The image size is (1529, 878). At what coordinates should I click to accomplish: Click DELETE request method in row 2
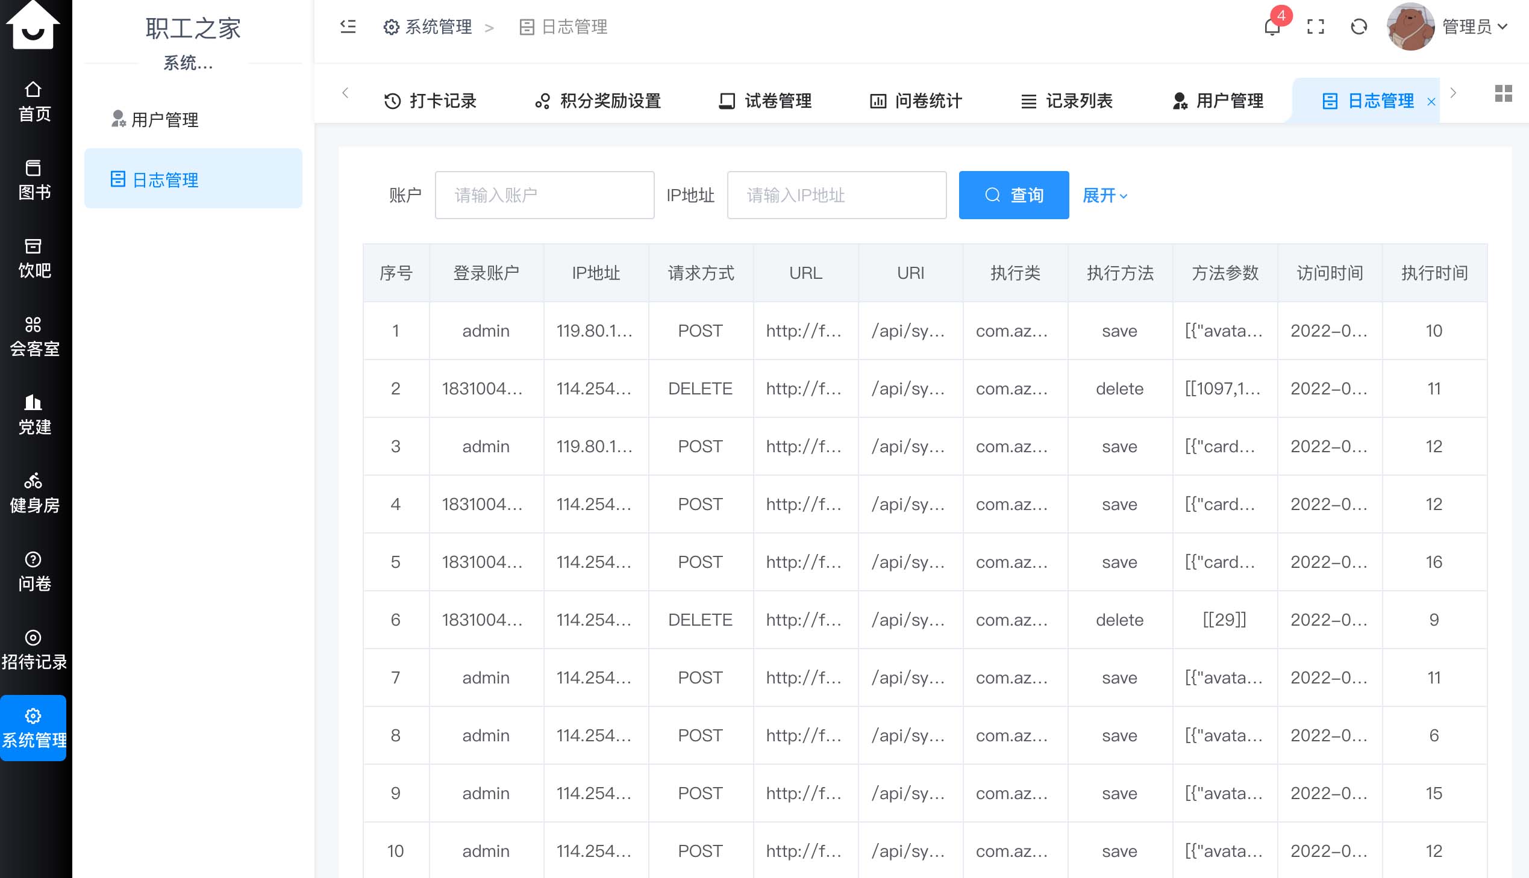point(700,389)
